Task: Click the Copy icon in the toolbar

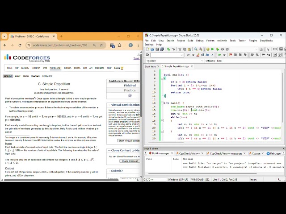Action: click(185, 49)
